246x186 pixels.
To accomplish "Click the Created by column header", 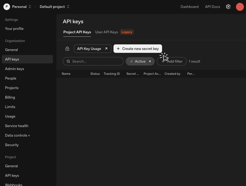I will click(x=172, y=74).
